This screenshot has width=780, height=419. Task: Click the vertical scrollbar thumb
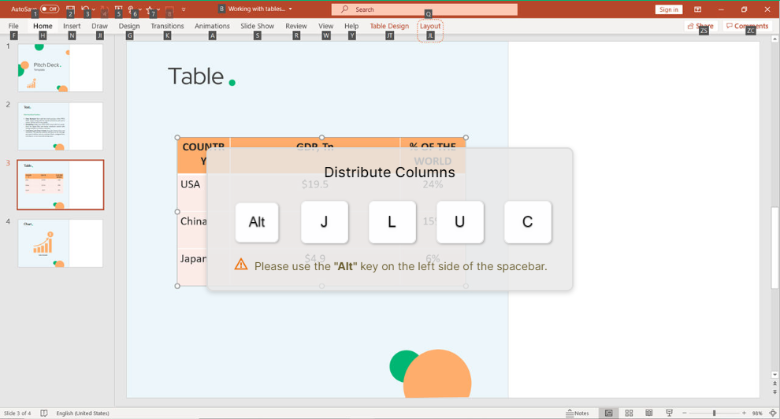coord(774,247)
